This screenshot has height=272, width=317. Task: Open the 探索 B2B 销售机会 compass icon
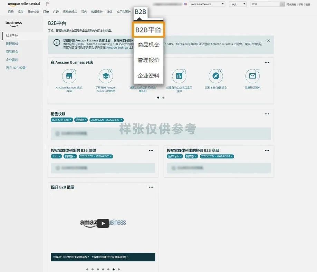click(216, 76)
